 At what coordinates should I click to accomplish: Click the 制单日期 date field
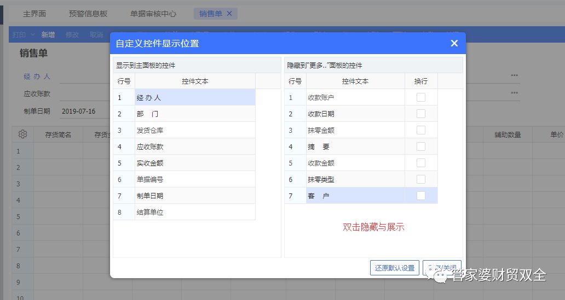coord(82,111)
